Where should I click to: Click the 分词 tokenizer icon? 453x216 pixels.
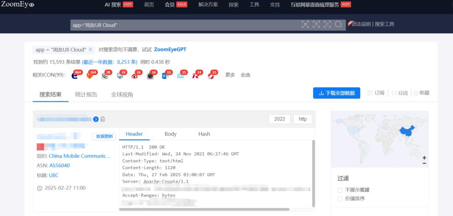394,93
